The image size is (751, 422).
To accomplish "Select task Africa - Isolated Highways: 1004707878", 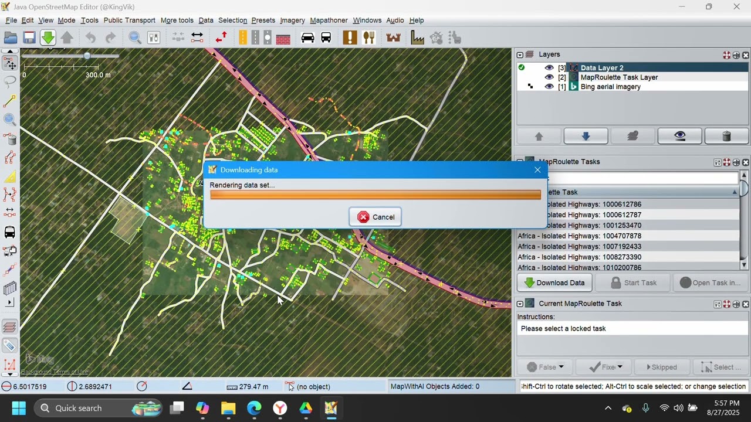I will click(628, 236).
